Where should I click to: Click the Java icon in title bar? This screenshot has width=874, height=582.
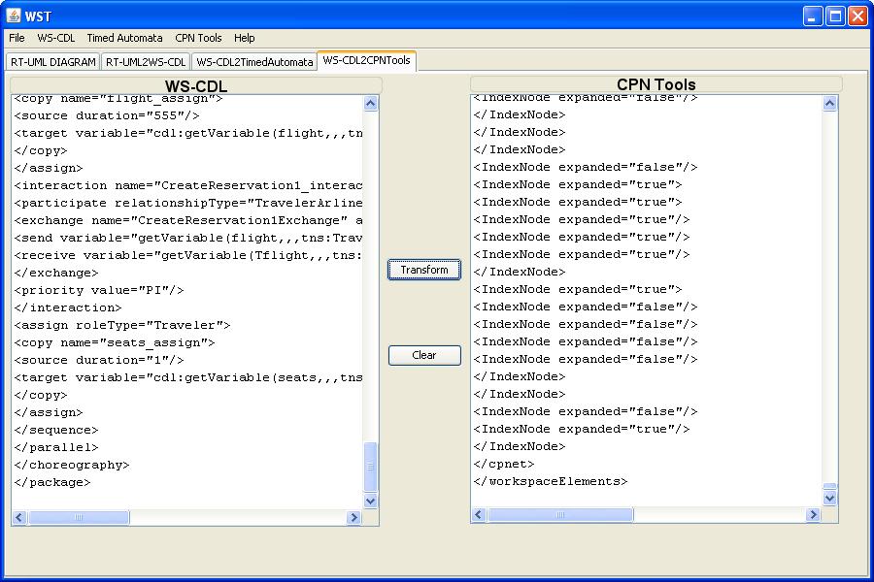tap(14, 16)
